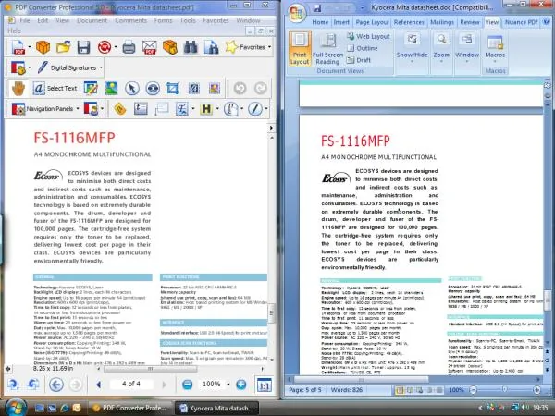Viewport: 555px width, 416px height.
Task: Switch to Kyocera Mita datasheet taskbar button
Action: tap(217, 408)
